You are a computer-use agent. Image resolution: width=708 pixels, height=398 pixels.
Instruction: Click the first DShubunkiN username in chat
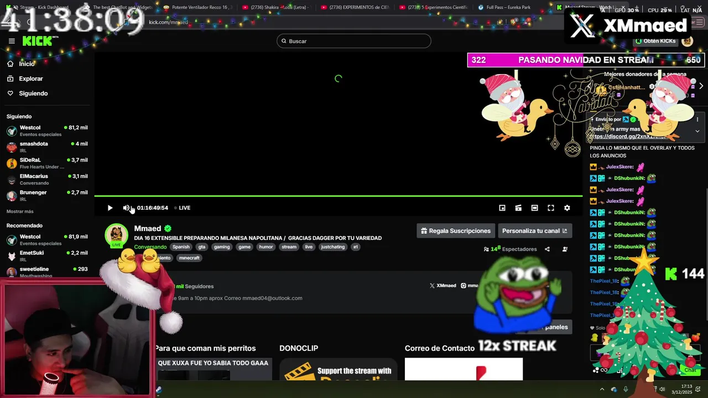click(x=629, y=179)
